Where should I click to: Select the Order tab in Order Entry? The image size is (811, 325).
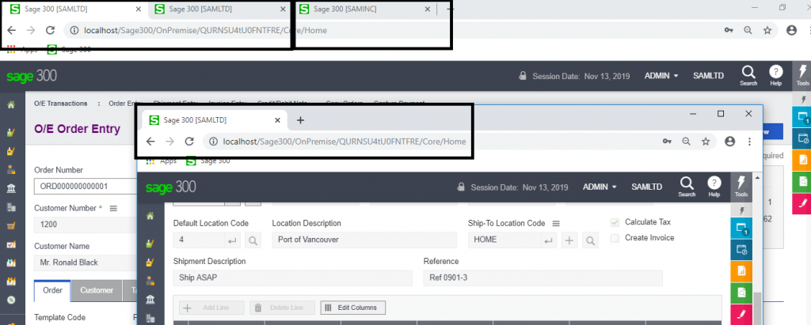tap(53, 290)
